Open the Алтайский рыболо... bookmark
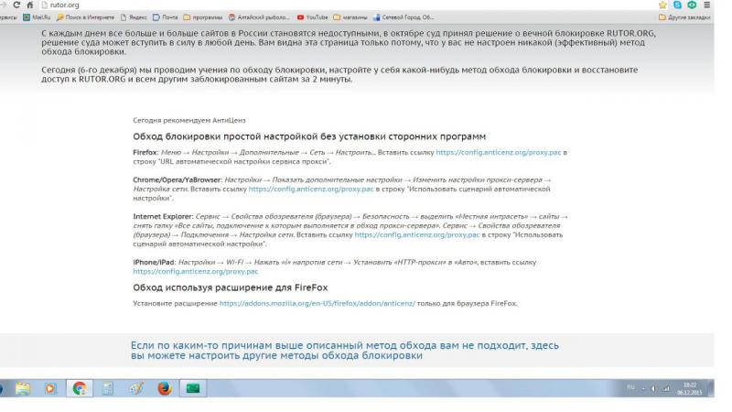Viewport: 732px width, 412px height. 259,17
